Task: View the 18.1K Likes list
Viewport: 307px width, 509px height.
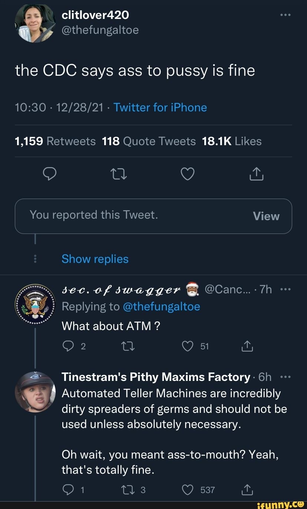Action: pos(232,141)
